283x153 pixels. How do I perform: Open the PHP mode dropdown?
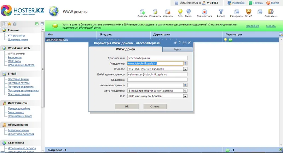pyautogui.click(x=185, y=96)
